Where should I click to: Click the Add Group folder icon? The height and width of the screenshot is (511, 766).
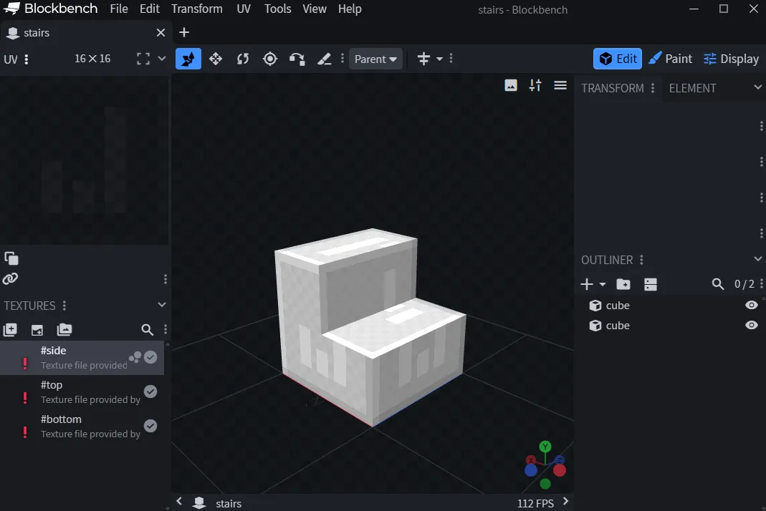coord(623,284)
